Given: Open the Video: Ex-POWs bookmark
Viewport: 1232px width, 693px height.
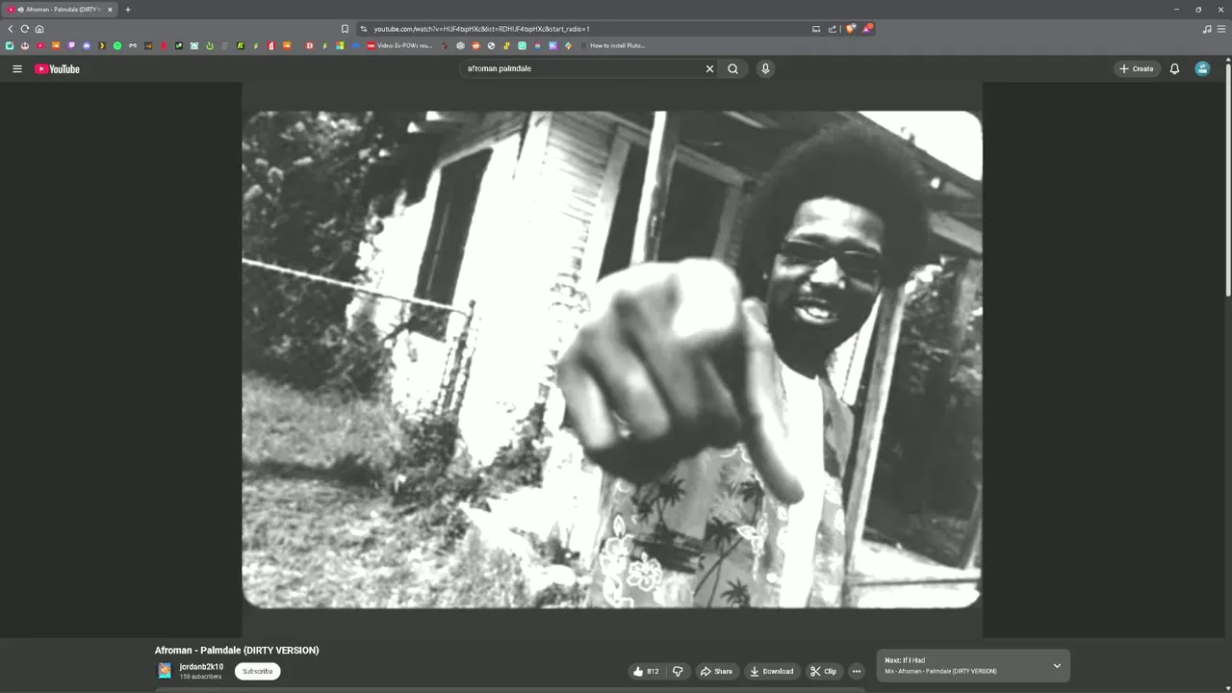Looking at the screenshot, I should (x=399, y=45).
